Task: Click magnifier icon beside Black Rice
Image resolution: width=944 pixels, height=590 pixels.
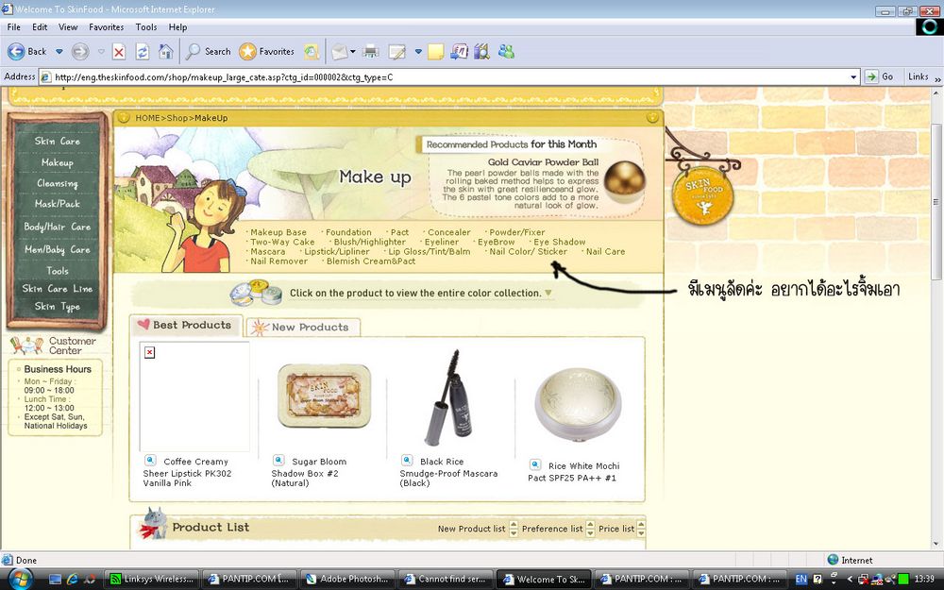Action: point(407,461)
